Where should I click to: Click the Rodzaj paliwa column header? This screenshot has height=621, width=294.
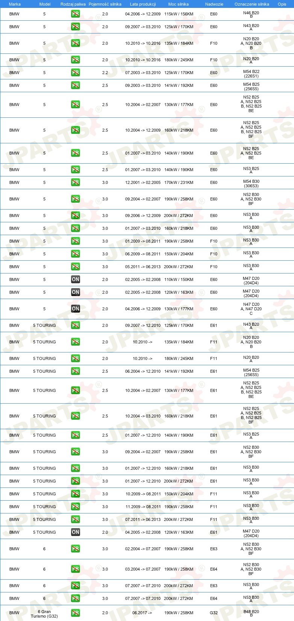tap(73, 4)
